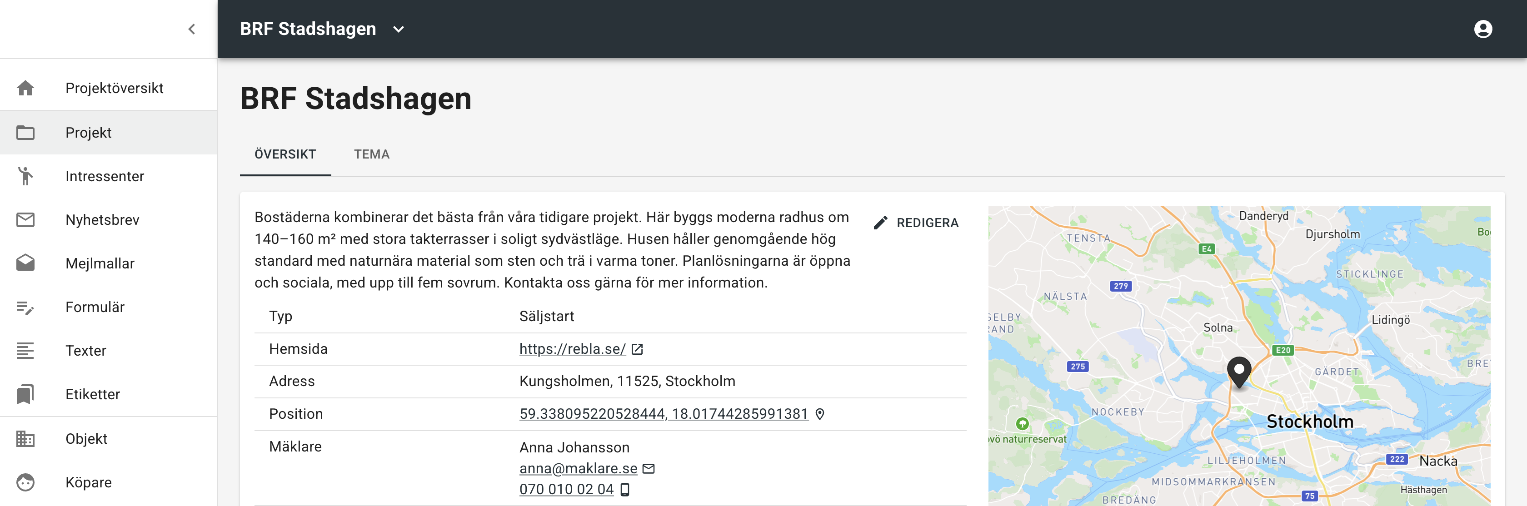This screenshot has height=506, width=1527.
Task: Click the Position row label
Action: tap(296, 414)
